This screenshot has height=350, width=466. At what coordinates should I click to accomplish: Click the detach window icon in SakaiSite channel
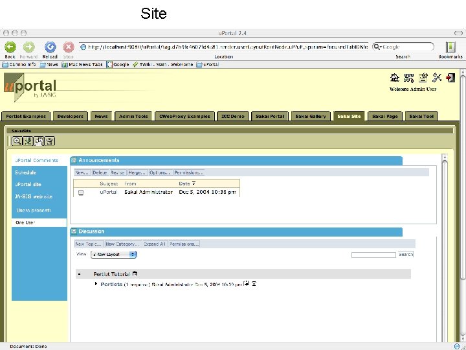click(x=39, y=141)
